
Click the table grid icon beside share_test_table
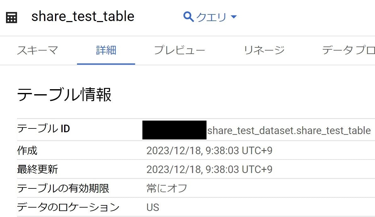click(x=11, y=17)
